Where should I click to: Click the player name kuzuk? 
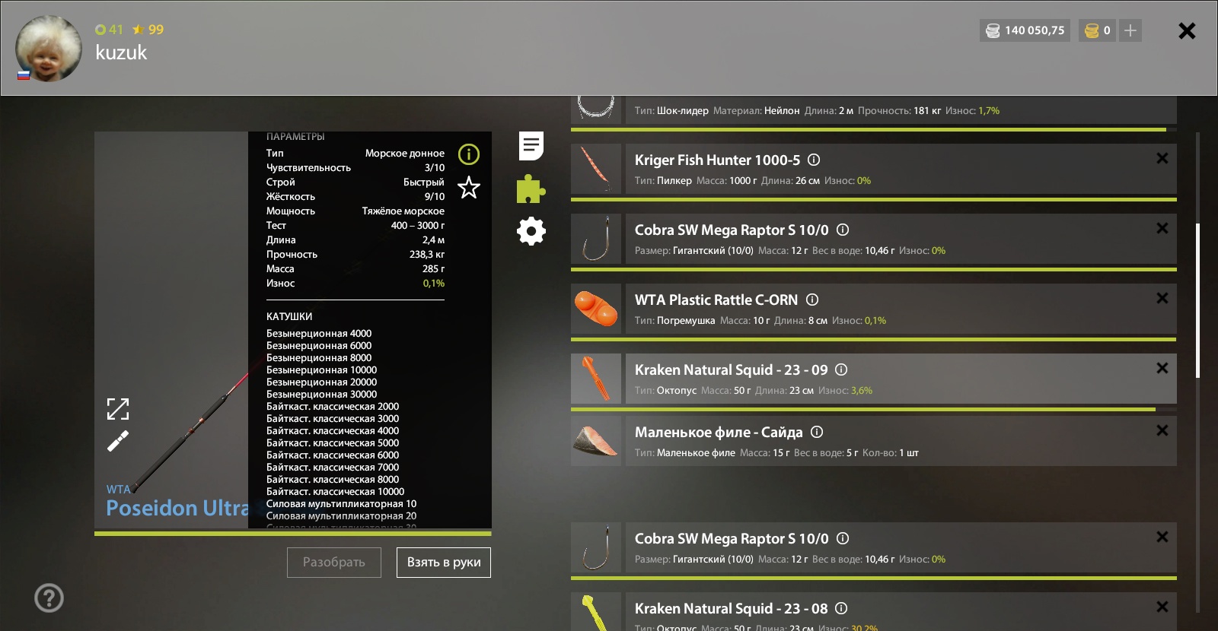[121, 52]
